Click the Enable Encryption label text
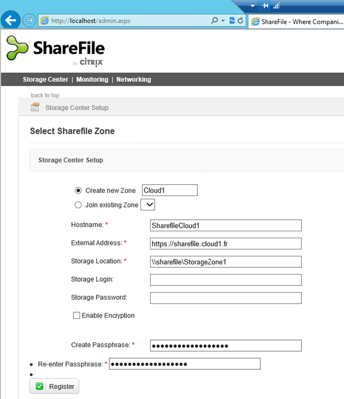The image size is (344, 399). pos(108,315)
